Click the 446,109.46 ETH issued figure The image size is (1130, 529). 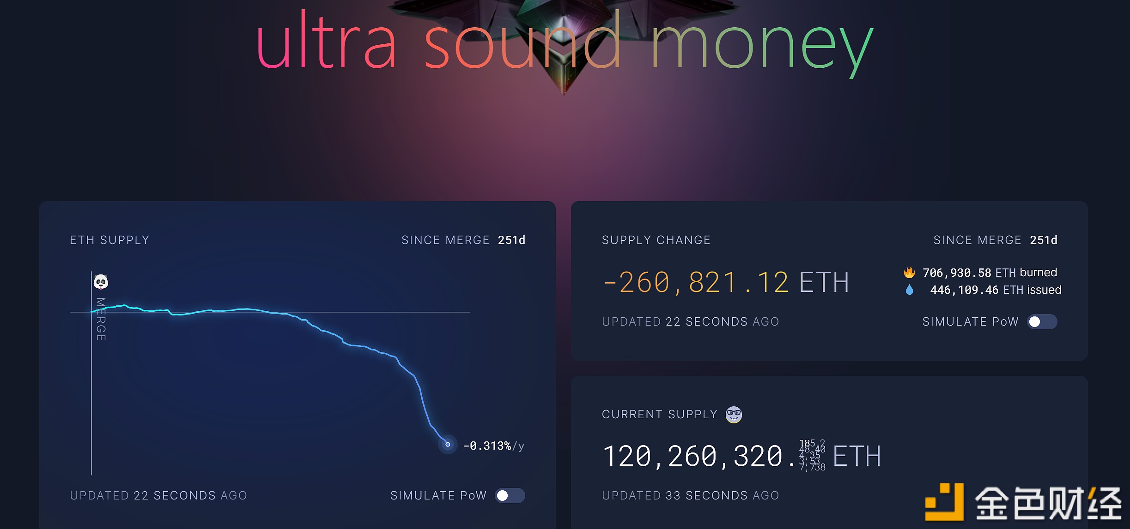[x=996, y=290]
